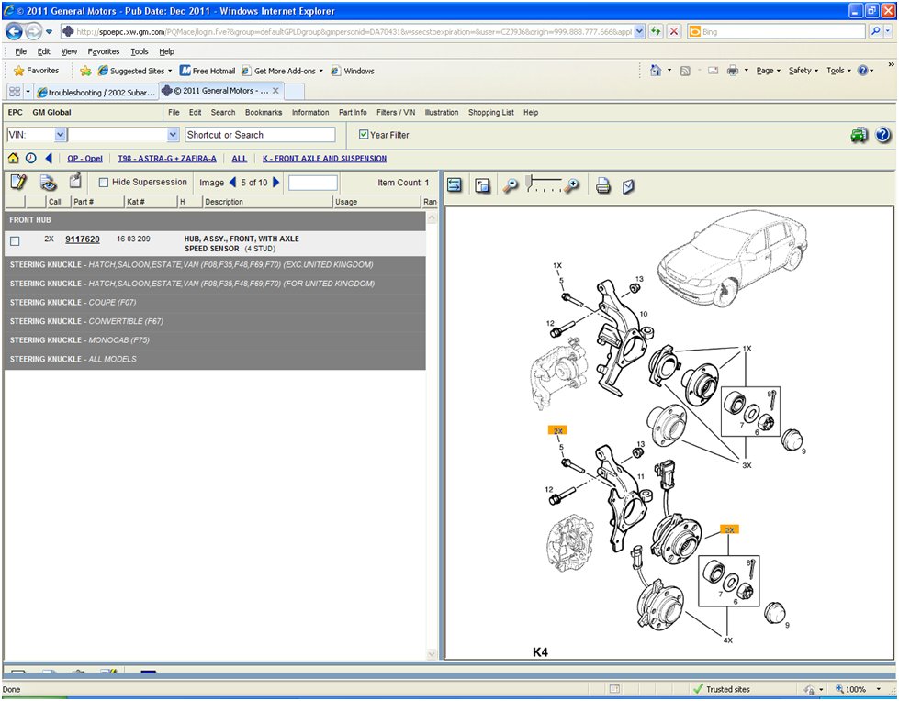The image size is (899, 701).
Task: Click the eye view icon in parts toolbar
Action: coord(49,184)
